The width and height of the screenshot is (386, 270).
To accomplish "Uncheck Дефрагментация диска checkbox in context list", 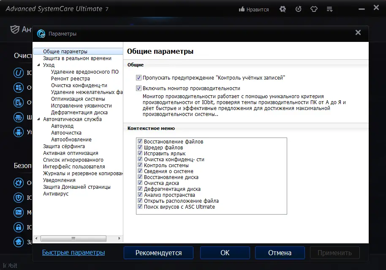I will pyautogui.click(x=140, y=189).
